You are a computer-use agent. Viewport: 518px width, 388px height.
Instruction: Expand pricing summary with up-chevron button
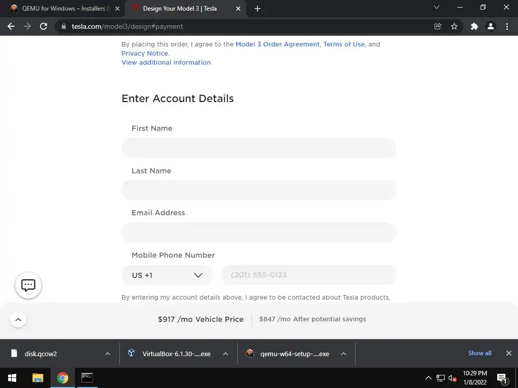pyautogui.click(x=18, y=319)
